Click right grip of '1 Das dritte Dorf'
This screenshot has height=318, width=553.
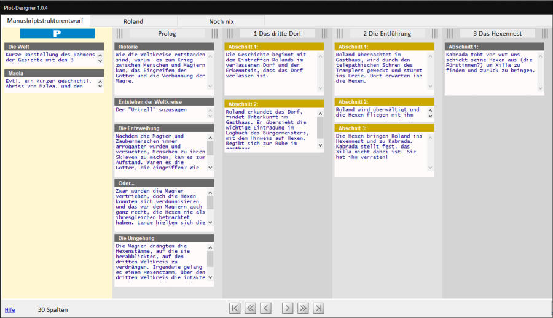coord(324,34)
